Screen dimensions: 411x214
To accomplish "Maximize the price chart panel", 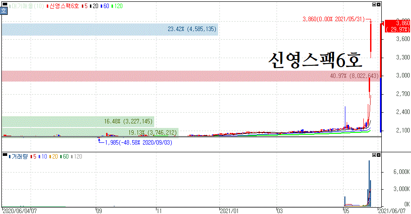I will point(374,5).
